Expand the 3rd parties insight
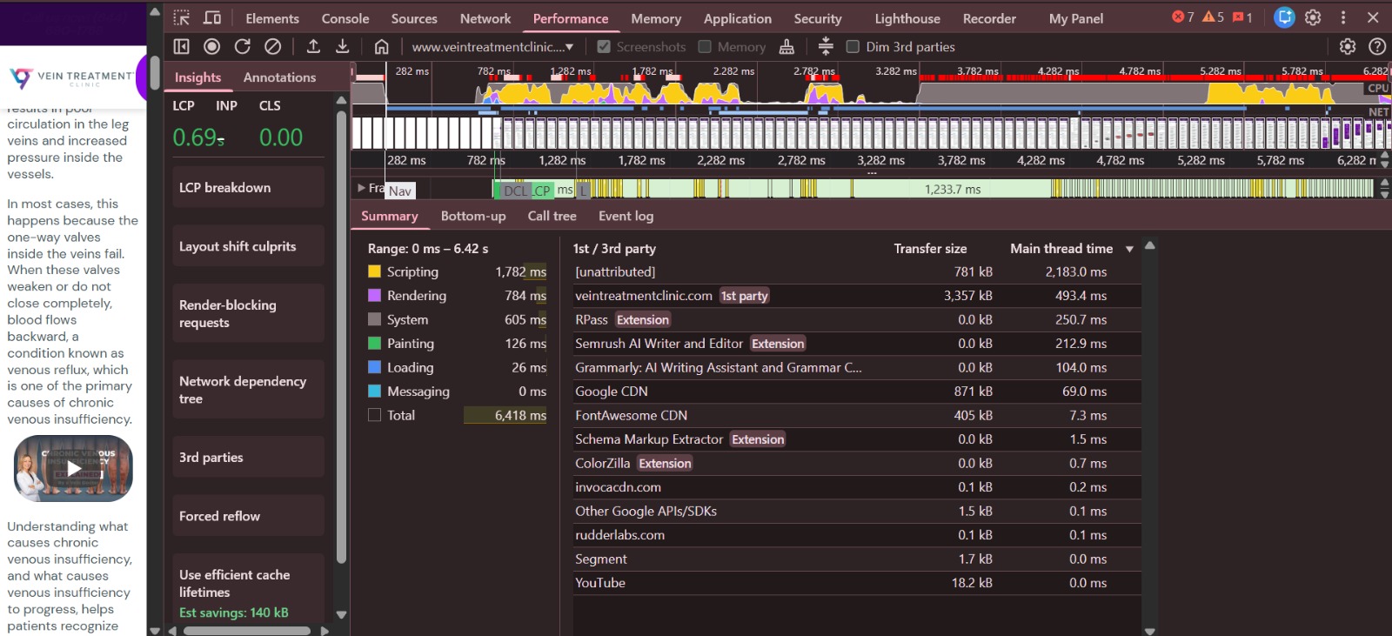 pos(248,457)
